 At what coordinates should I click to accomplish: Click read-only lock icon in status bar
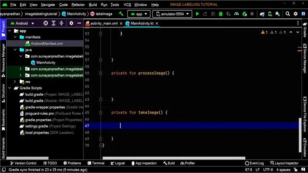coord(295,170)
